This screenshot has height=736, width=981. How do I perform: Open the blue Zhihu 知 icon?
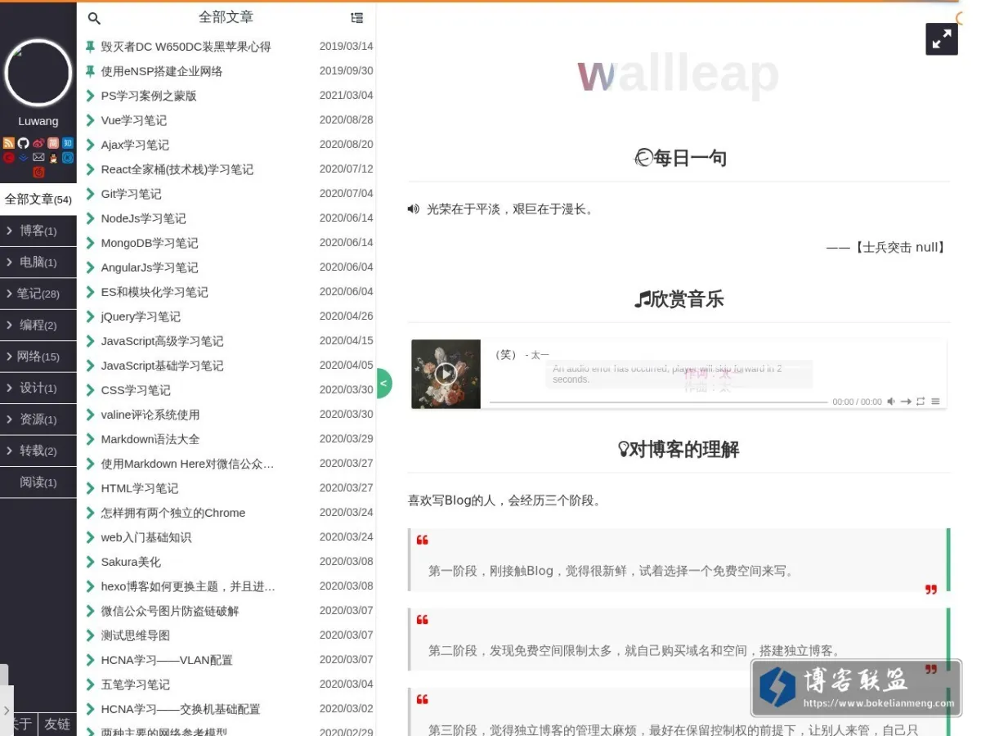point(68,143)
